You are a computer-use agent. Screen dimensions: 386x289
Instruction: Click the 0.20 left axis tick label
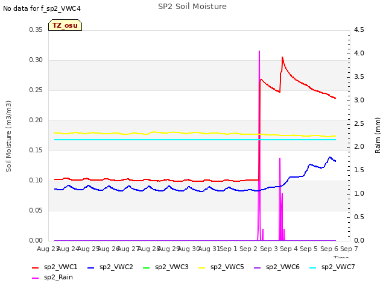[36, 120]
